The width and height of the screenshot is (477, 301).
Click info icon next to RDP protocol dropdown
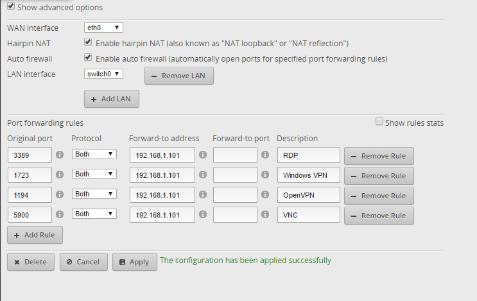click(124, 155)
